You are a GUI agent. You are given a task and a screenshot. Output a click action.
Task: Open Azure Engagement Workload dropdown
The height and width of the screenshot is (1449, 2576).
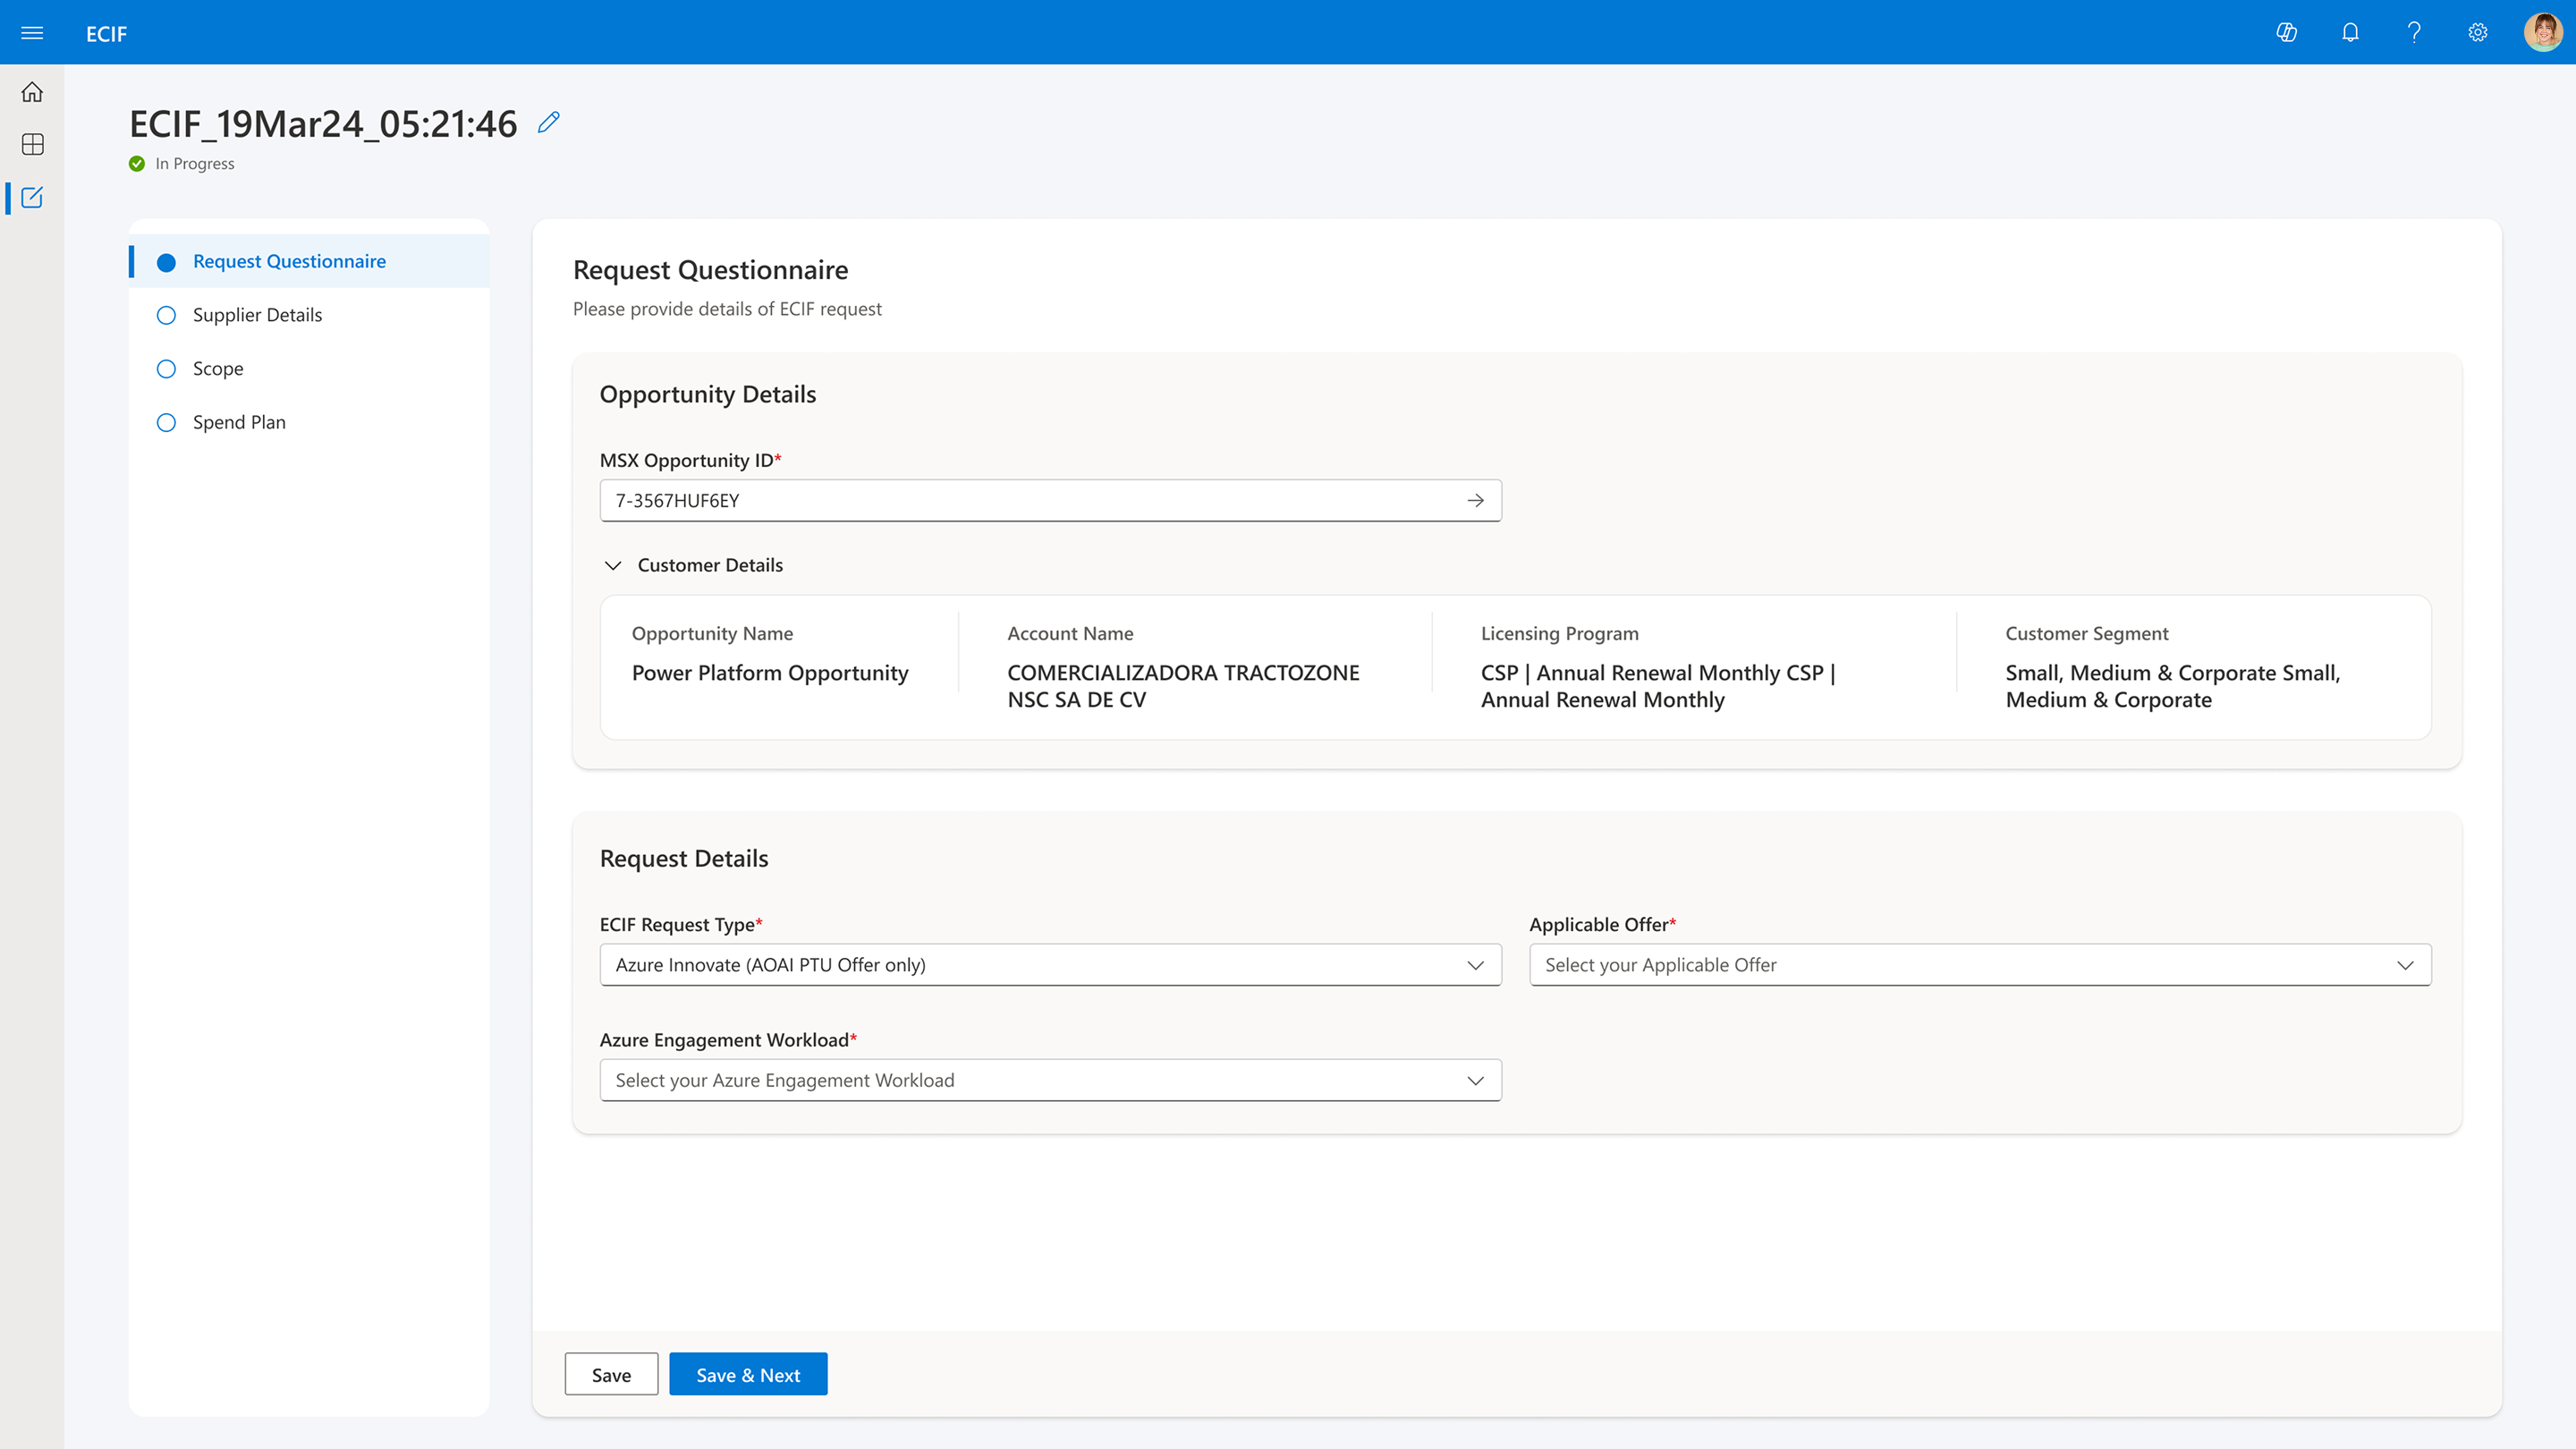(1050, 1080)
